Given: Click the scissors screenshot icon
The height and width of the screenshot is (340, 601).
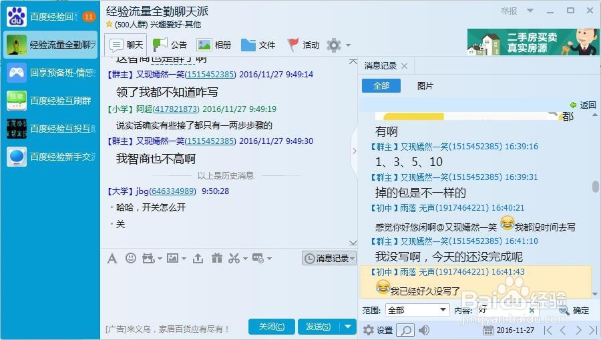Looking at the screenshot, I should tap(234, 258).
